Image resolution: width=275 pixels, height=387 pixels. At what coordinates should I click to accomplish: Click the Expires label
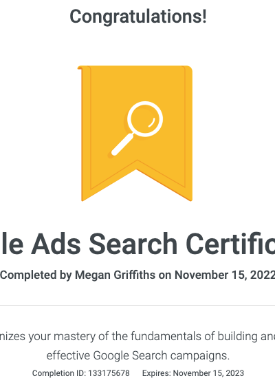[157, 373]
